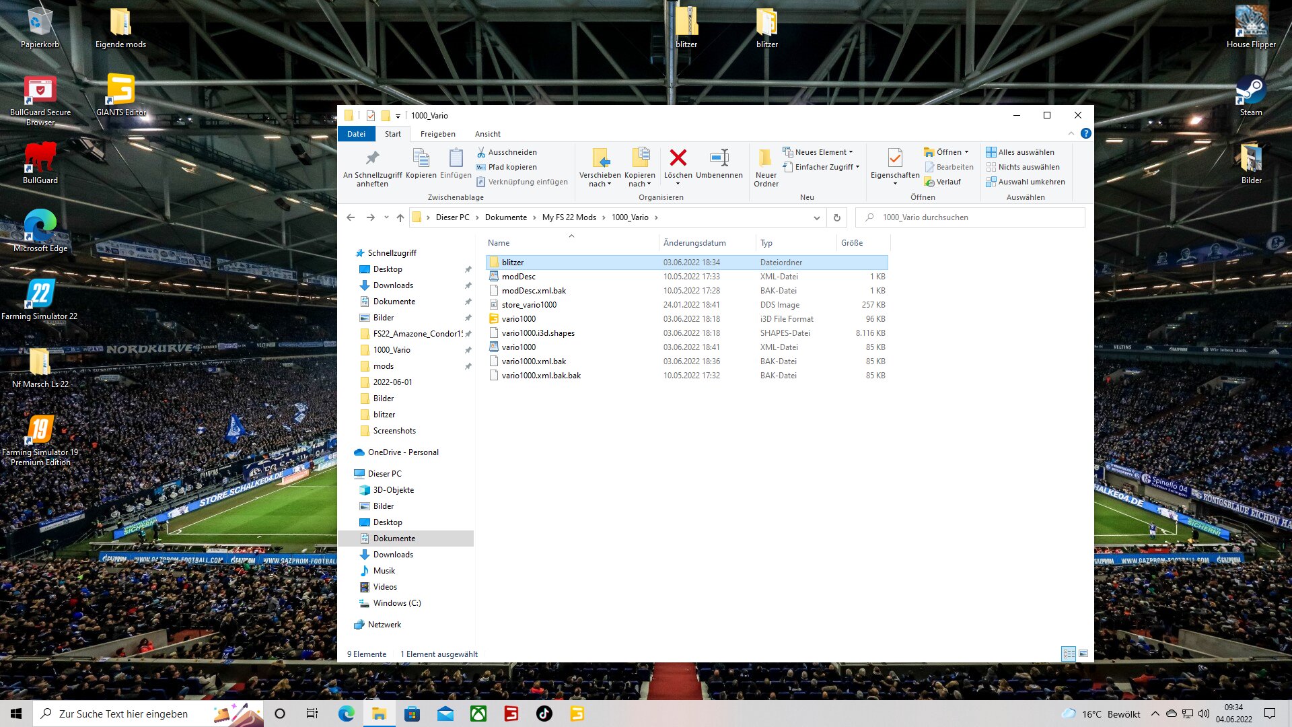Open the Ansicht ribbon tab

click(x=487, y=134)
